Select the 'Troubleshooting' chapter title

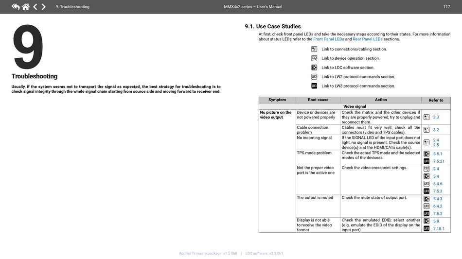point(35,76)
